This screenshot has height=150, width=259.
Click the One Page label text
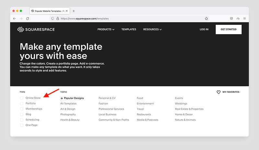pyautogui.click(x=31, y=125)
